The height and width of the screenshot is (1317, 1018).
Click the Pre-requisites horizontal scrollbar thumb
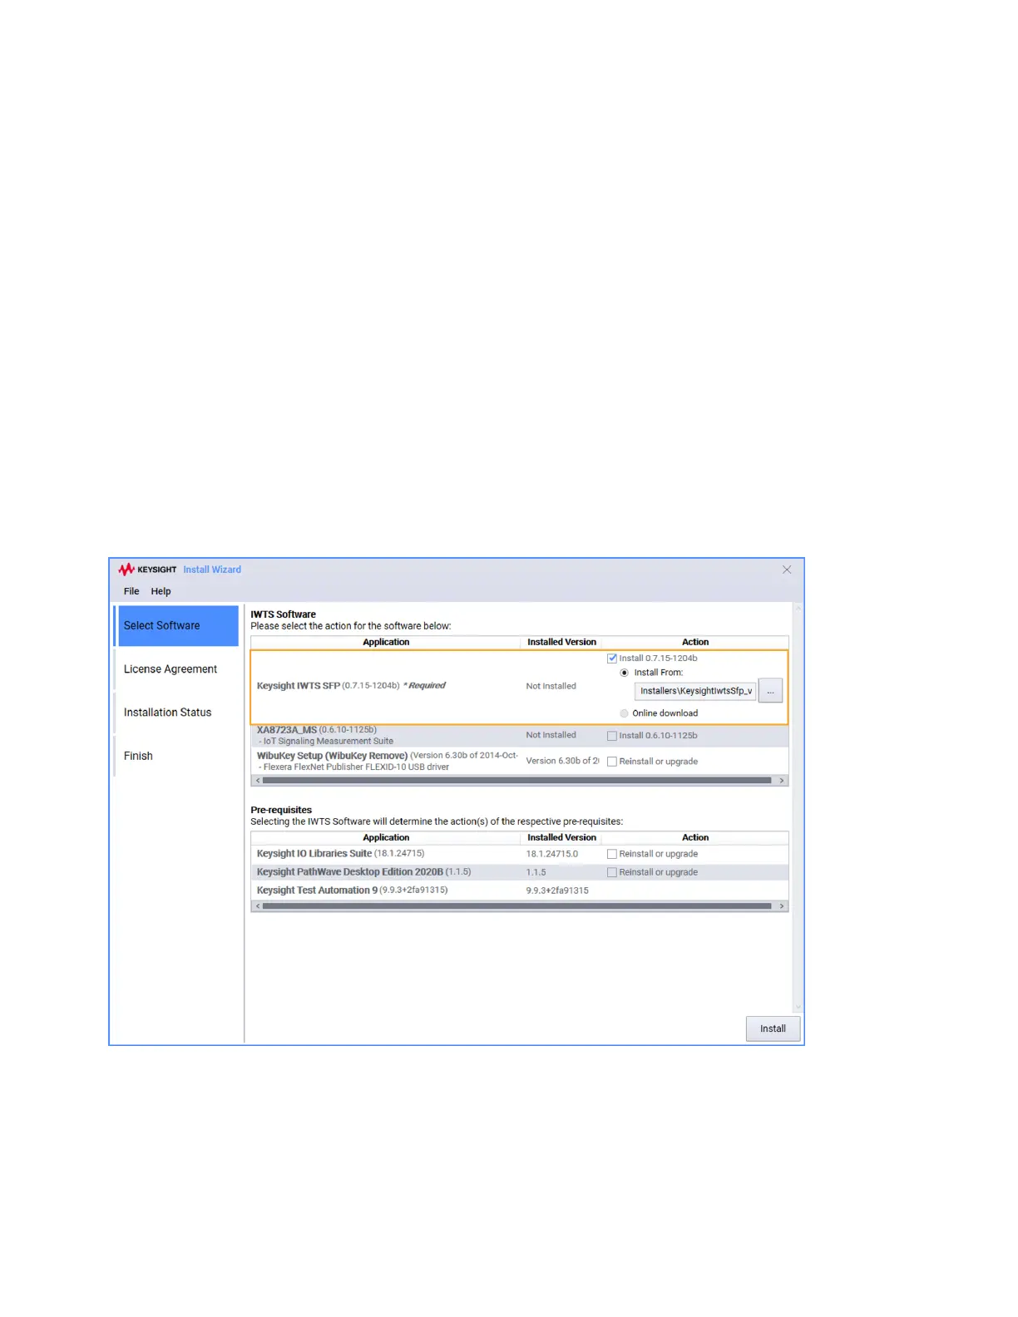tap(517, 906)
